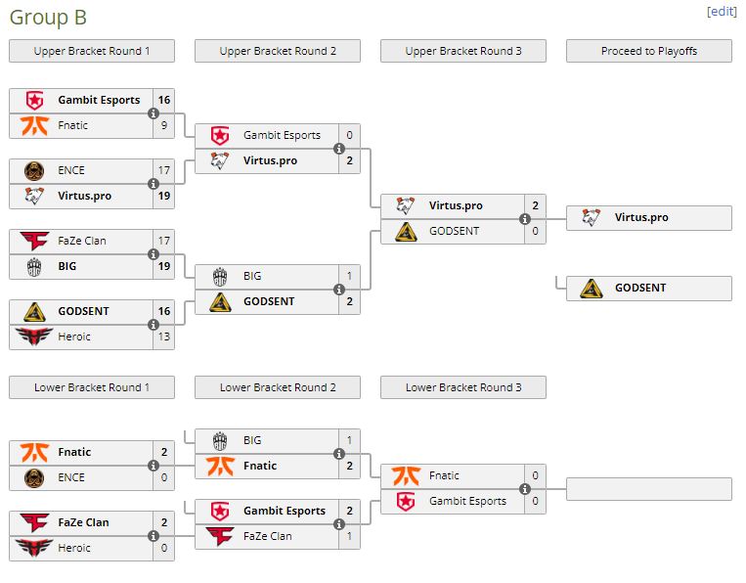Click the edit link for Group B
The image size is (746, 583).
pyautogui.click(x=721, y=12)
